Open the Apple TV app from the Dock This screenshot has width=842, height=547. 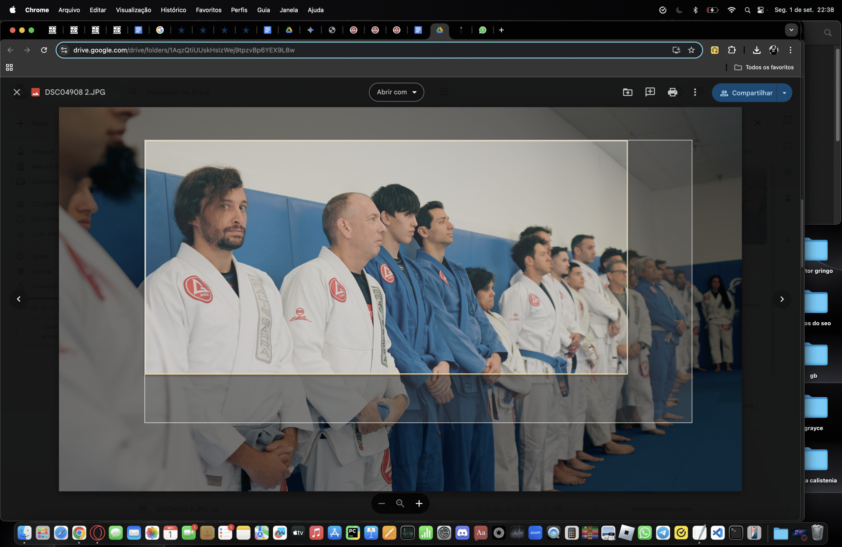pos(298,533)
